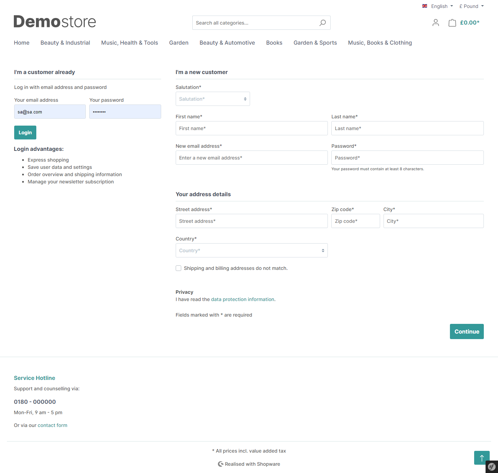This screenshot has width=498, height=473.
Task: Open the contact form link
Action: click(x=53, y=425)
